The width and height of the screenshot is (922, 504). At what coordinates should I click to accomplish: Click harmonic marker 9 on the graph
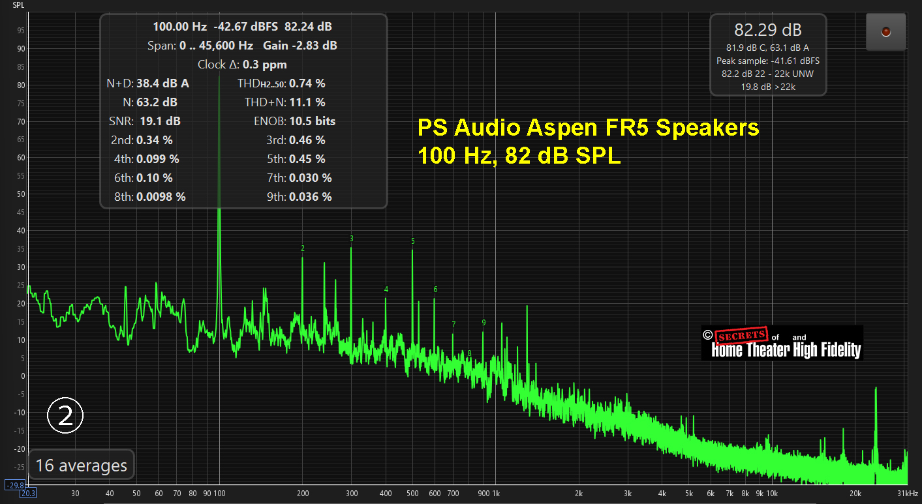pos(484,323)
